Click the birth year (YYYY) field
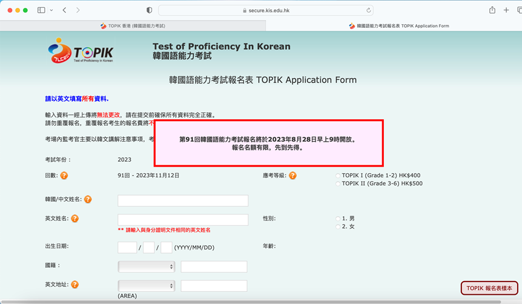The image size is (522, 304). (x=127, y=248)
